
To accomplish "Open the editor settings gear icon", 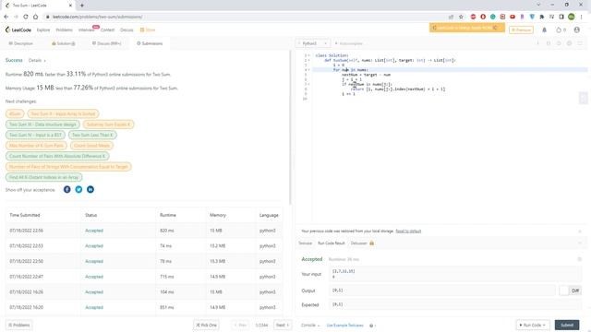I will 569,43.
